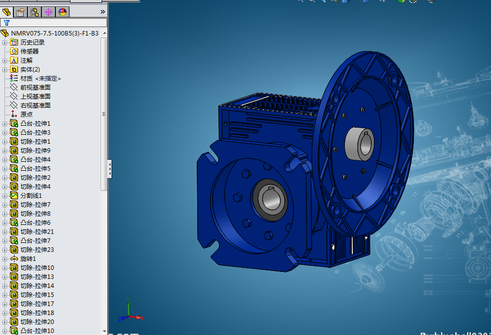Image resolution: width=491 pixels, height=335 pixels.
Task: Select the 凸台-拉伸6 feature icon
Action: pos(14,222)
